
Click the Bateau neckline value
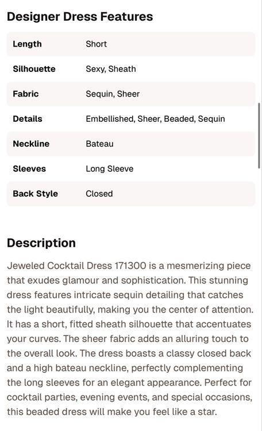point(99,144)
